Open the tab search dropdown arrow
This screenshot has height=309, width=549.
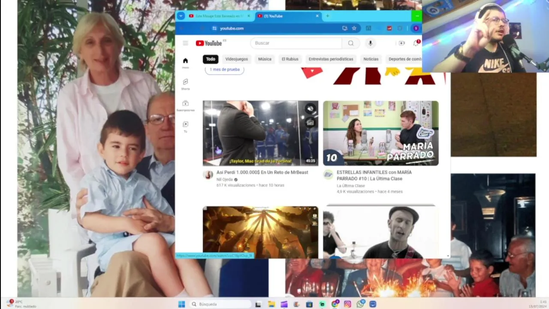coord(181,16)
